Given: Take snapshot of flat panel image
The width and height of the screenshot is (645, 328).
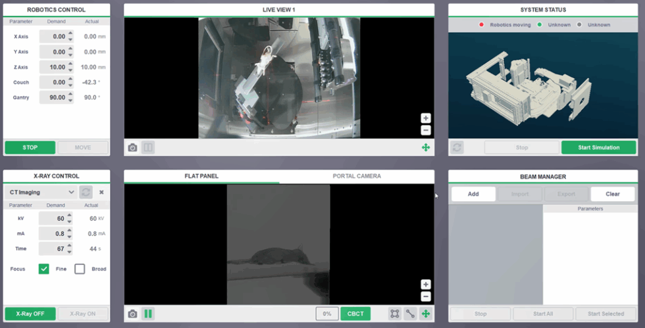Looking at the screenshot, I should 132,314.
